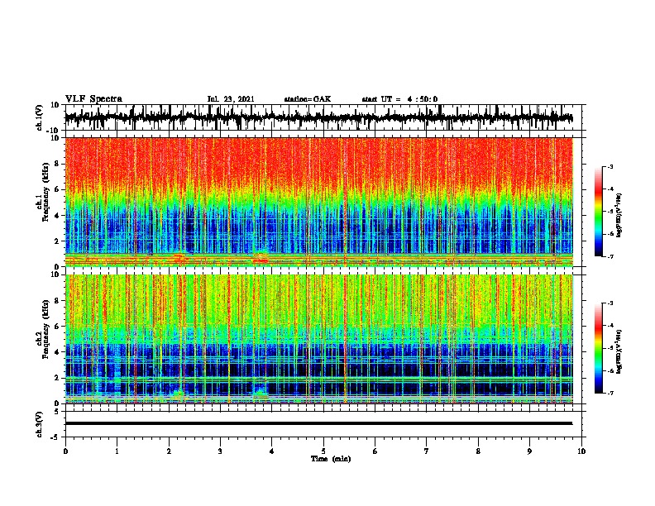This screenshot has height=506, width=655.
Task: Click the "-3" label on ch.1 color bar
Action: coord(610,167)
